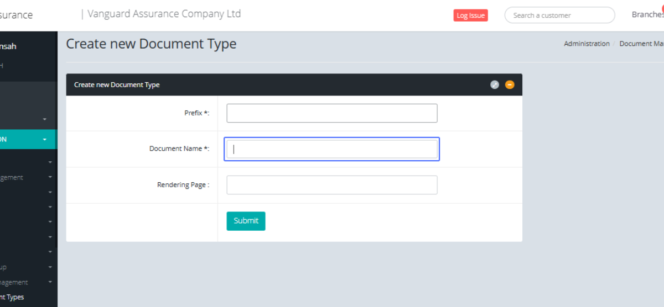The image size is (664, 307).
Task: Go to Administration breadcrumb link
Action: [x=587, y=44]
